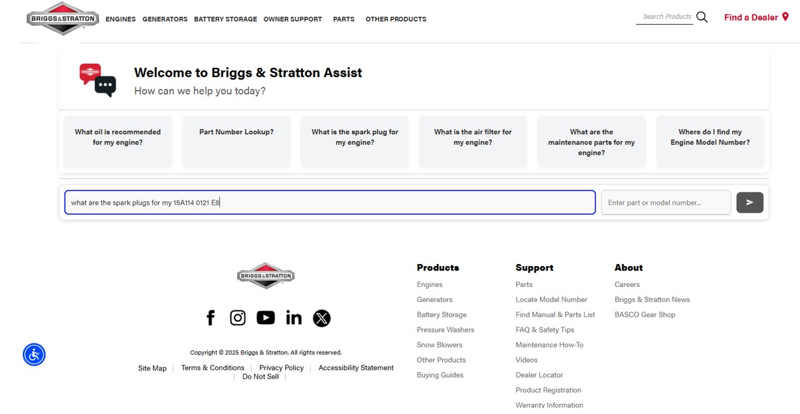
Task: Focus the Search Products field
Action: click(x=665, y=17)
